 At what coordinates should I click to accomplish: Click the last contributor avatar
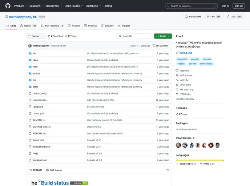pyautogui.click(x=217, y=145)
